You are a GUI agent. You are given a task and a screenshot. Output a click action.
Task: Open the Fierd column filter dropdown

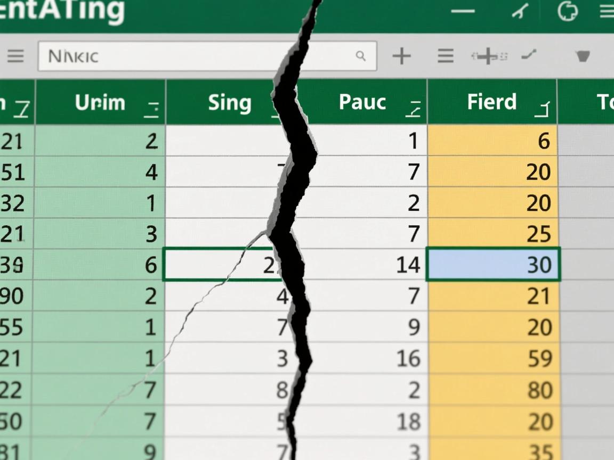542,109
